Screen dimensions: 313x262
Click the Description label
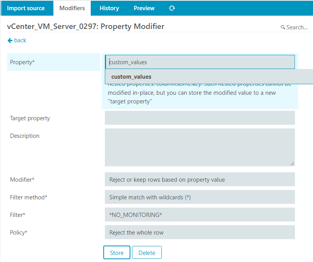click(25, 136)
